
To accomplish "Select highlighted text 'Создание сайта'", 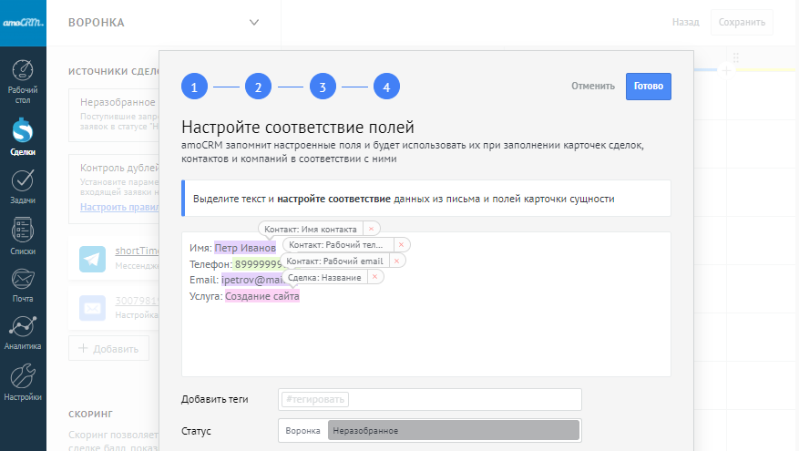I will point(262,296).
